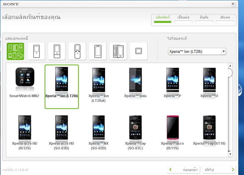
Task: Go to the เชื่อมต่อ step tab
Action: tap(183, 19)
